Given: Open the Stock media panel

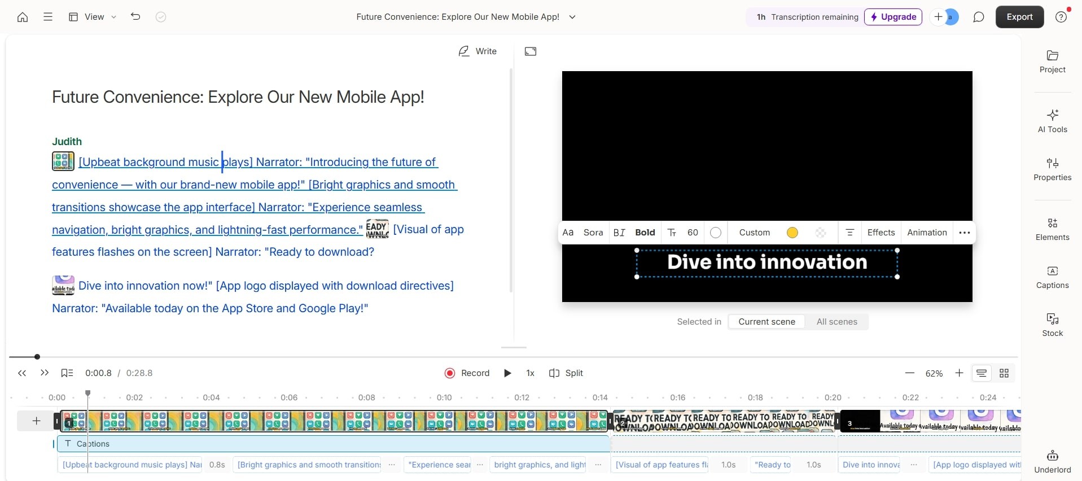Looking at the screenshot, I should click(1052, 325).
